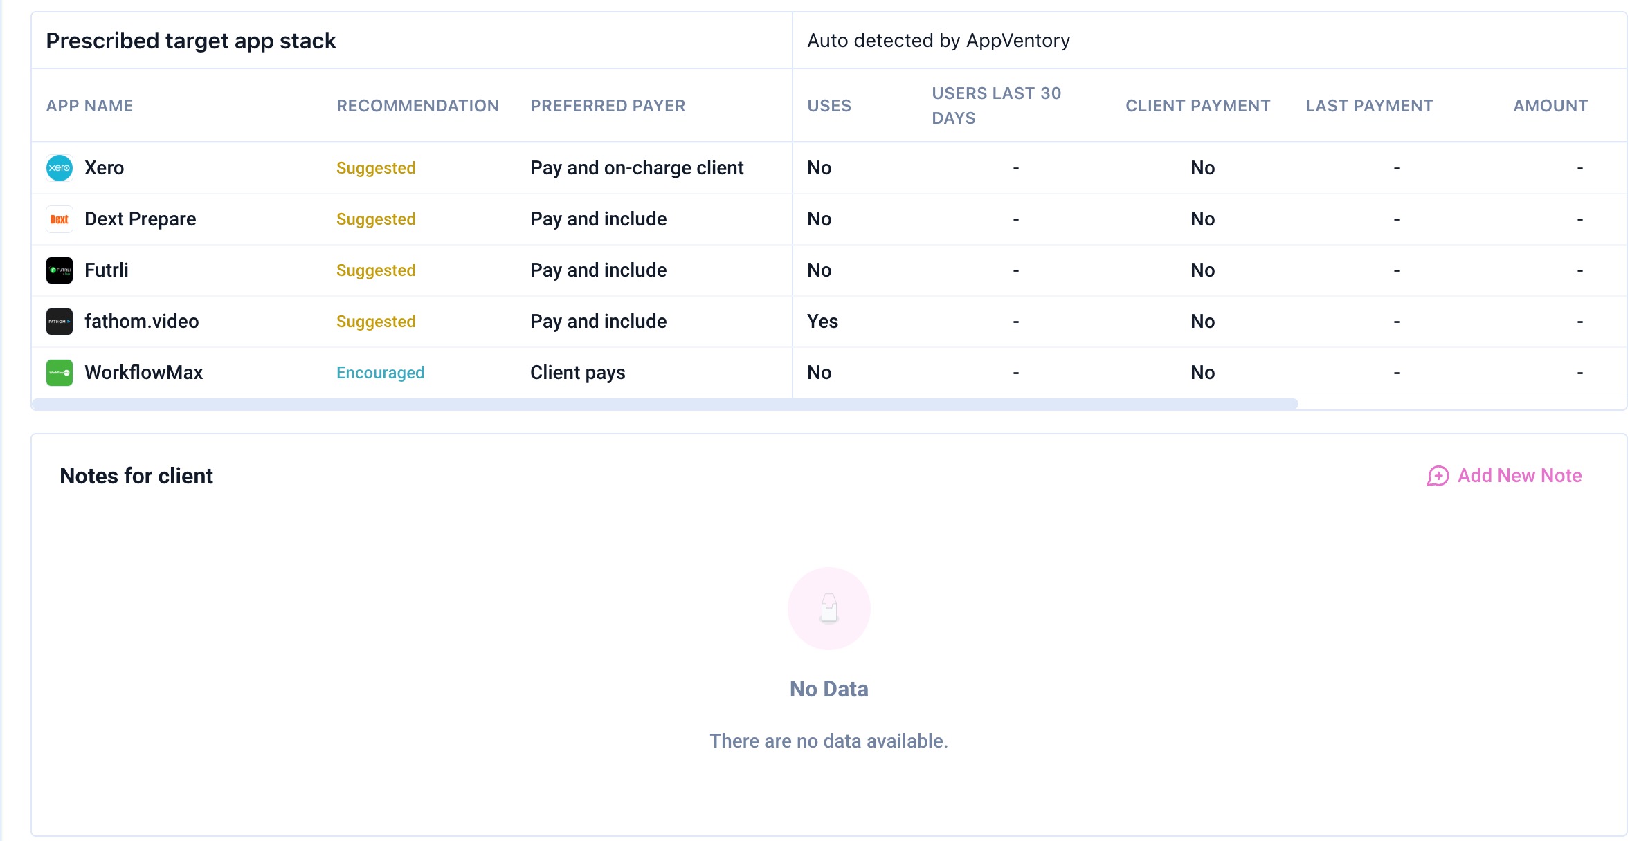
Task: Click the 'Prescribed target app stack' heading
Action: click(191, 41)
